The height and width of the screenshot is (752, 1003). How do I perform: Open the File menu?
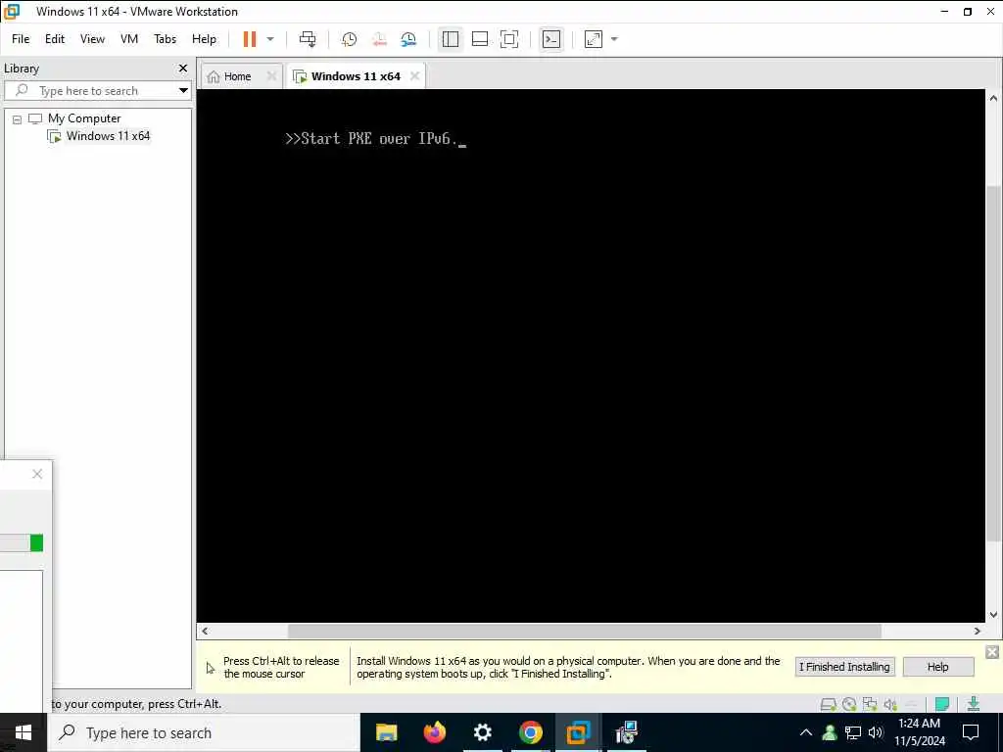21,39
